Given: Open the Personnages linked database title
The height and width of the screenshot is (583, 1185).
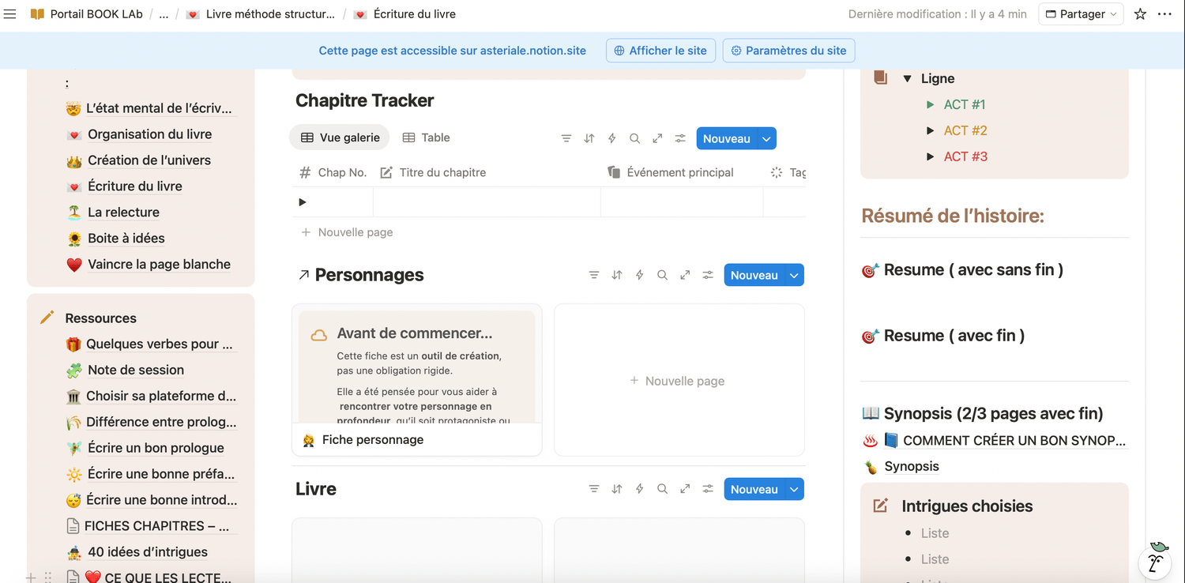Looking at the screenshot, I should (x=369, y=275).
